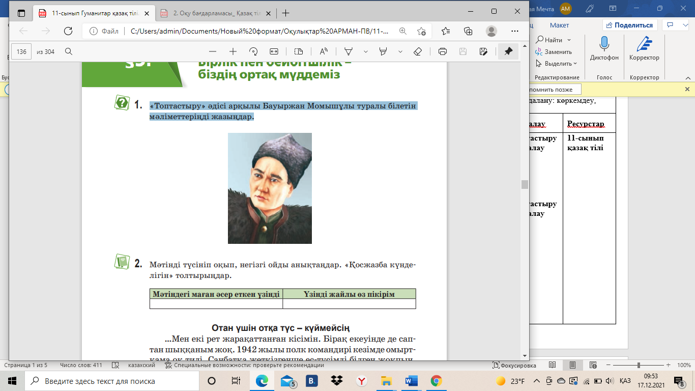Select the Draw pen tool in PDF toolbar

click(x=349, y=51)
